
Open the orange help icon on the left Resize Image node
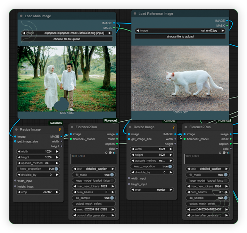pos(60,129)
